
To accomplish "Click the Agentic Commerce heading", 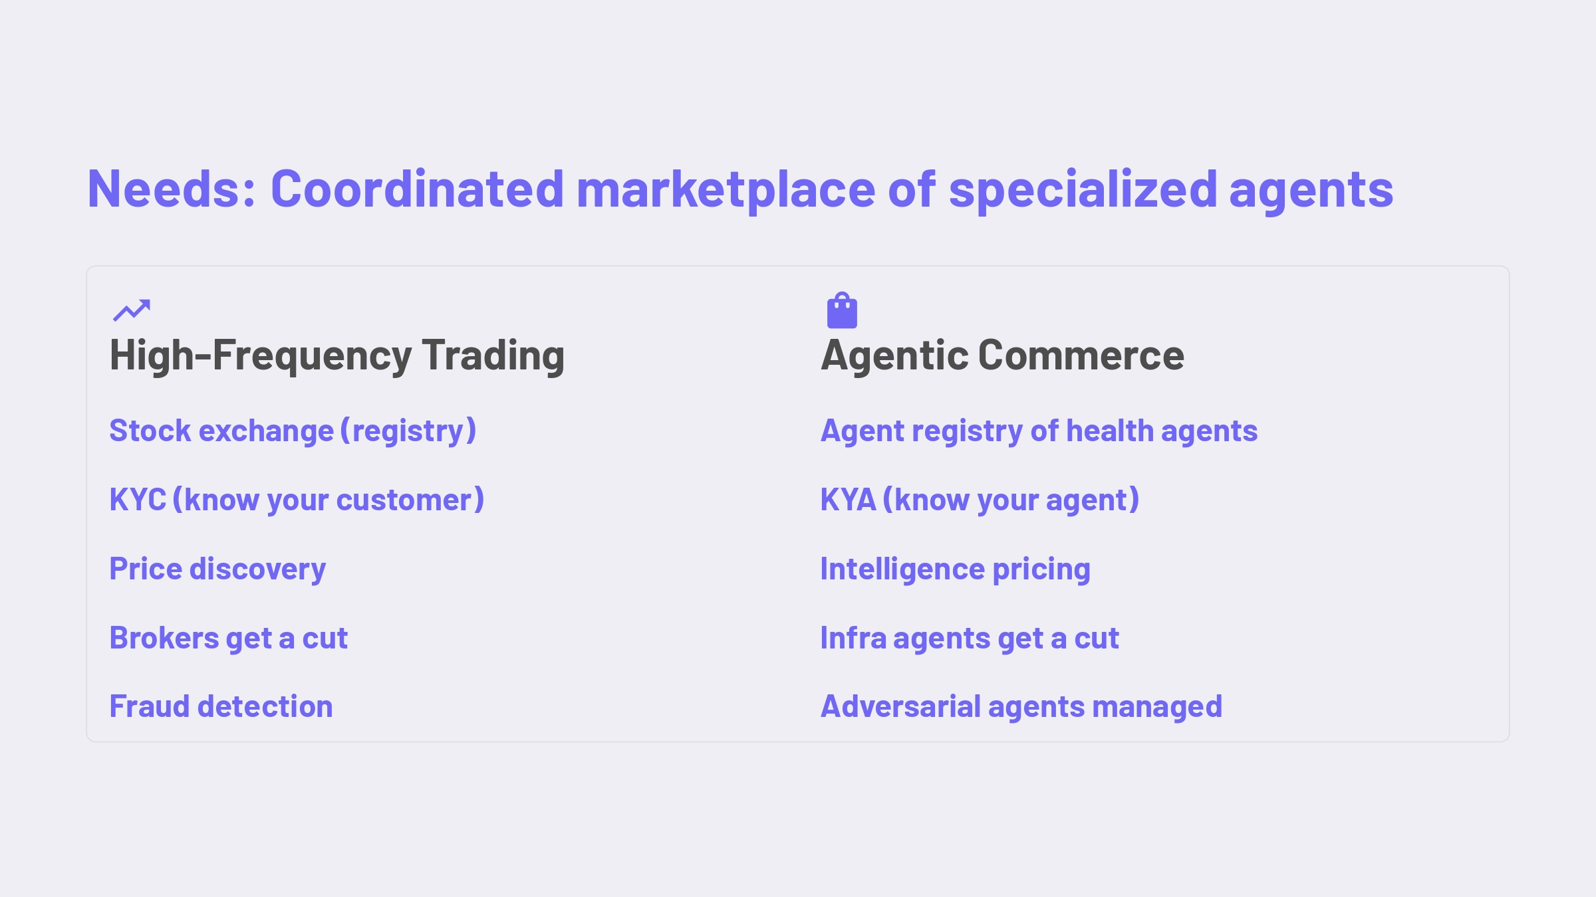I will 1003,356.
